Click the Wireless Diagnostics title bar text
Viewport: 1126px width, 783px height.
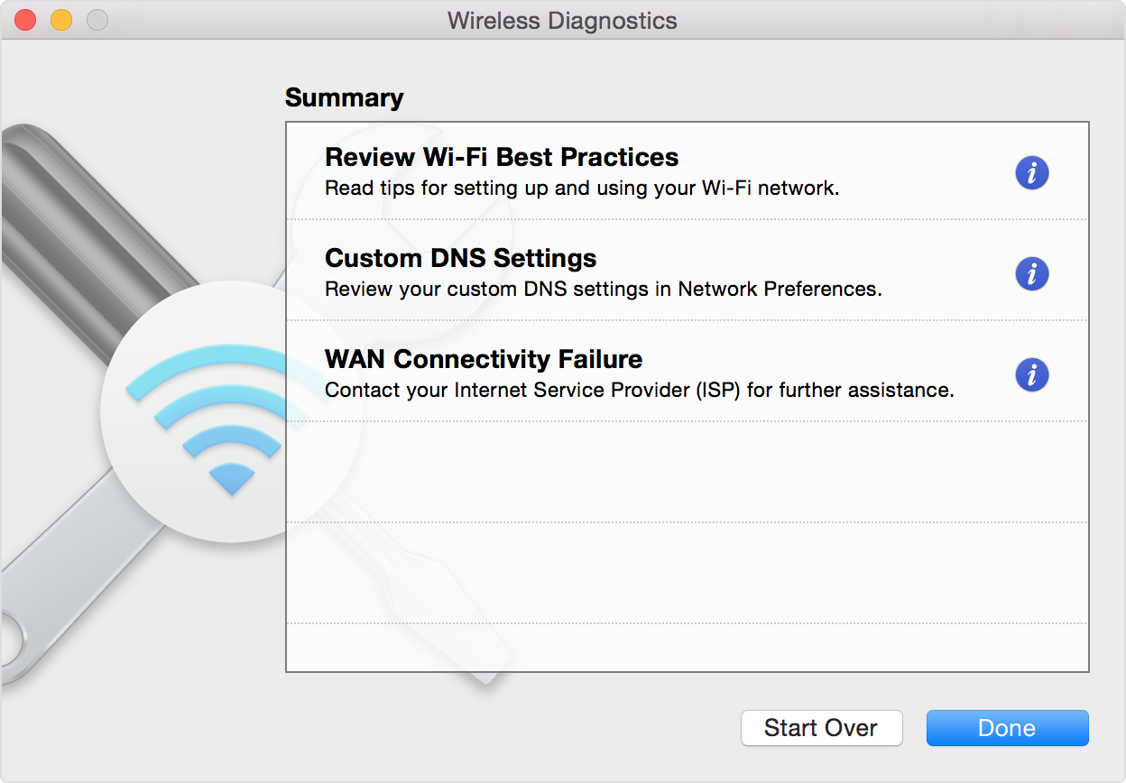click(x=563, y=20)
